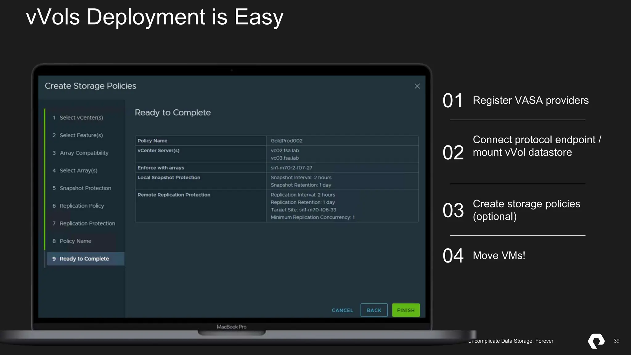Select step 4 Select Array(s)
The image size is (631, 355).
[78, 170]
